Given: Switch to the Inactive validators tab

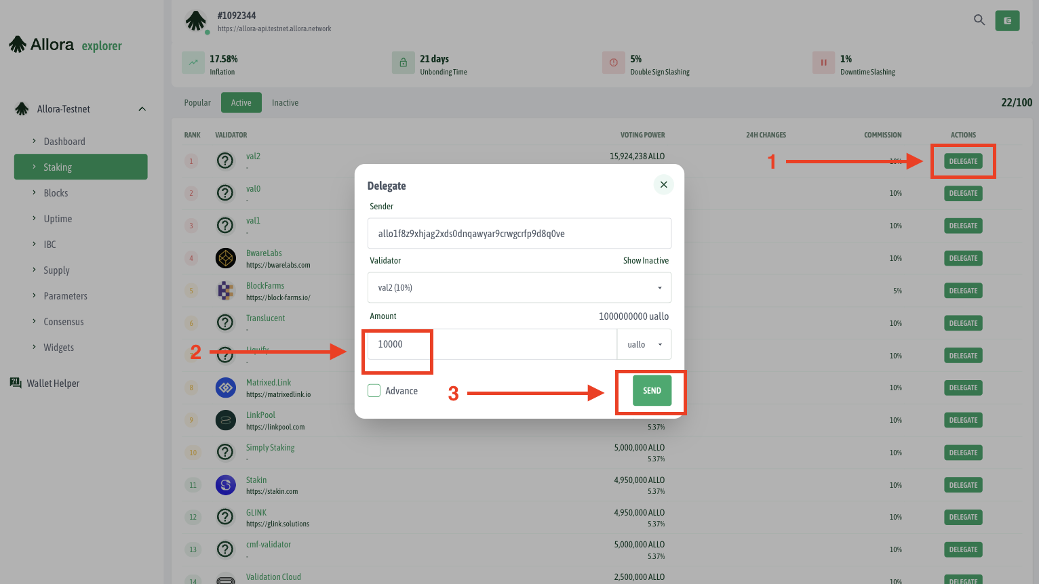Looking at the screenshot, I should 285,102.
